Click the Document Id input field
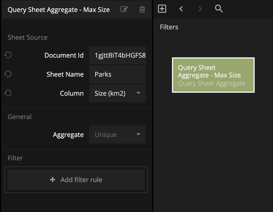Screen dimensions: 273x212 coord(117,55)
